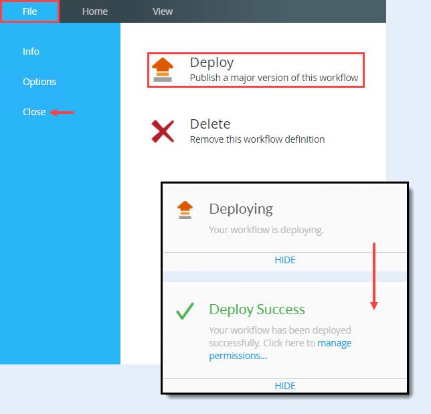Select Info in the sidebar

pyautogui.click(x=31, y=52)
